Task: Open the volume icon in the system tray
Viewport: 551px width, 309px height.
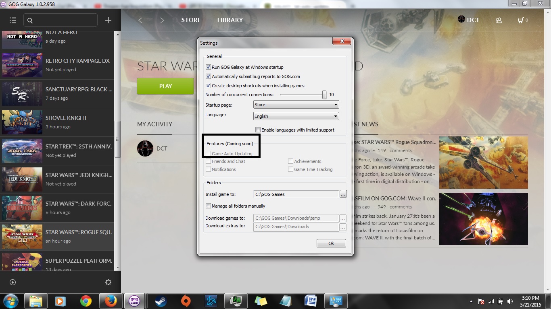Action: (x=510, y=301)
